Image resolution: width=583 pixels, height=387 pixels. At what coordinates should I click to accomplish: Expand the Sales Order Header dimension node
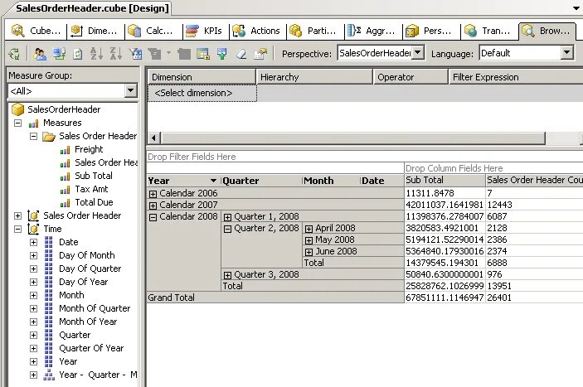pos(17,215)
